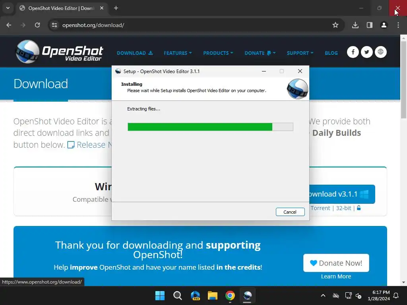Click the Donate Now! button
This screenshot has width=407, height=305.
point(336,263)
